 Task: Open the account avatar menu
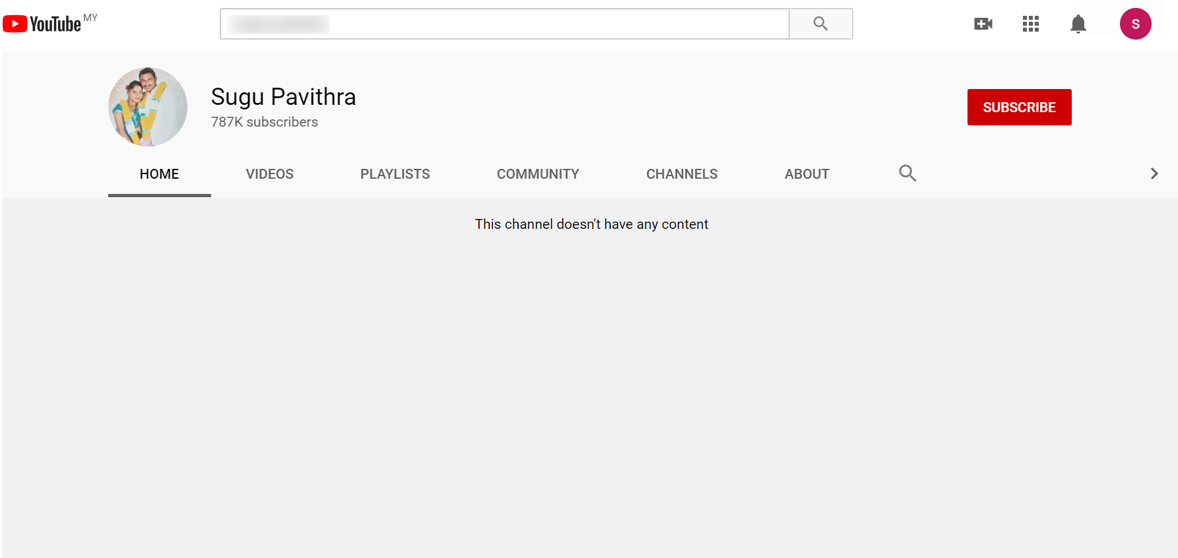[1136, 24]
